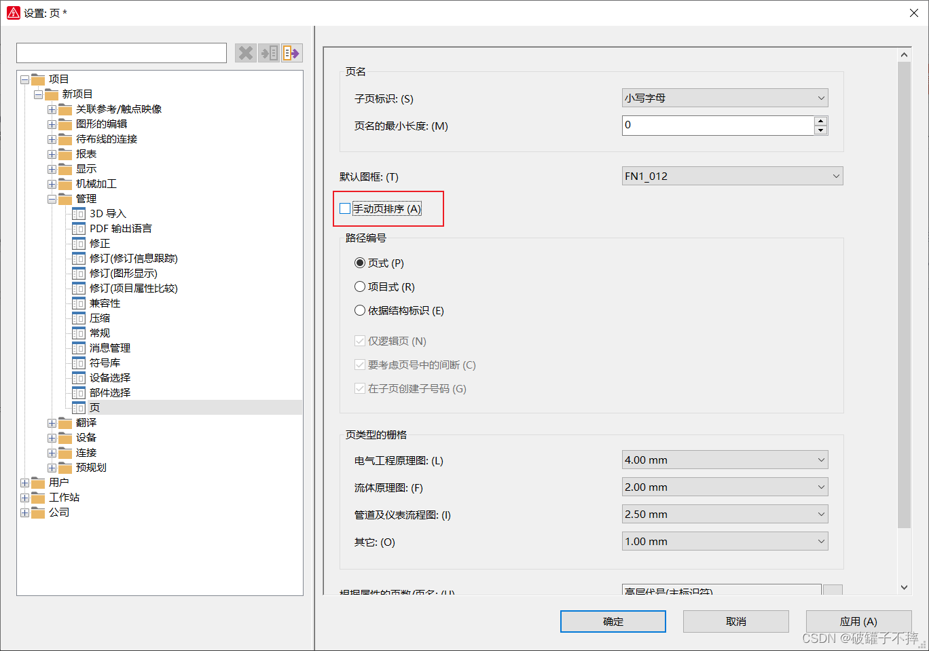Click the 常规 settings page icon
Screen dimensions: 929x651
pos(79,333)
